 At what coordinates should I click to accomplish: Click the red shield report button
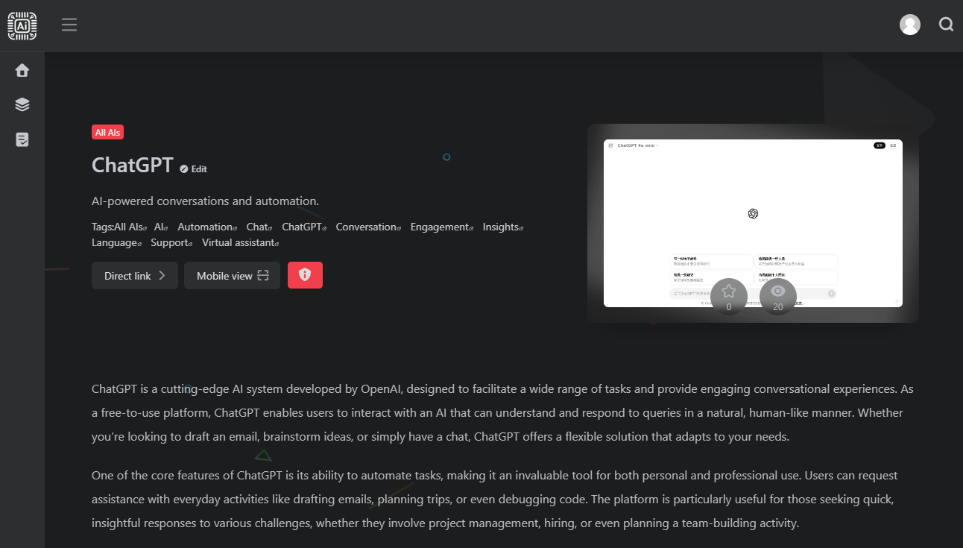click(x=305, y=275)
